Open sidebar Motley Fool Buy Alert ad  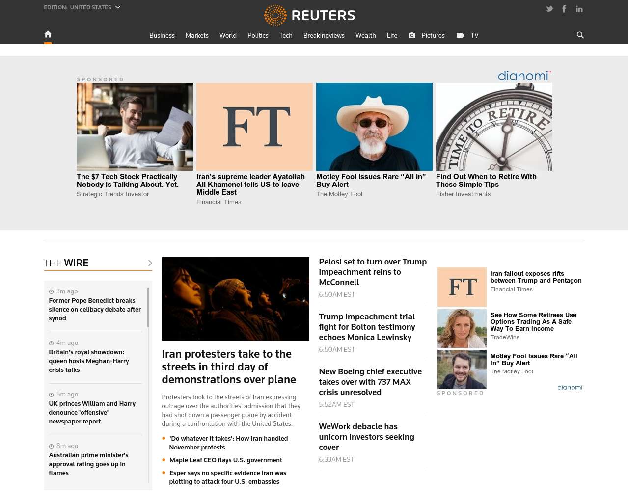click(534, 360)
